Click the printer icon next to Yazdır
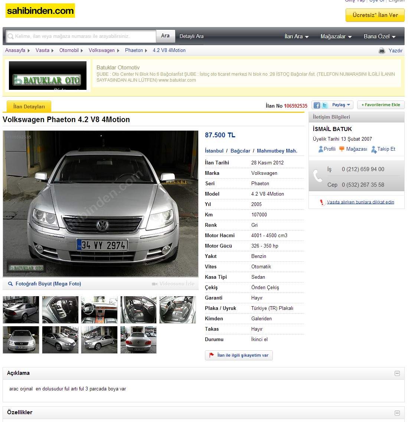 click(382, 50)
